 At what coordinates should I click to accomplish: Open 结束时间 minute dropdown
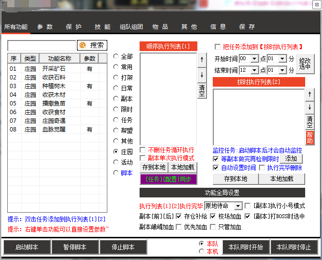click(283, 70)
